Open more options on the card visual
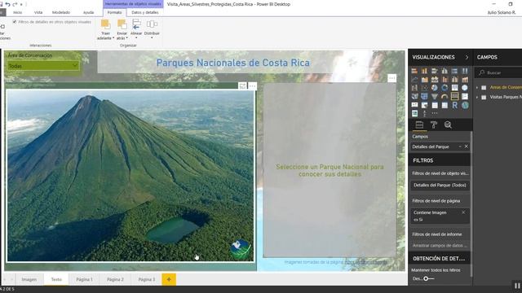The height and width of the screenshot is (293, 522). coord(391,78)
